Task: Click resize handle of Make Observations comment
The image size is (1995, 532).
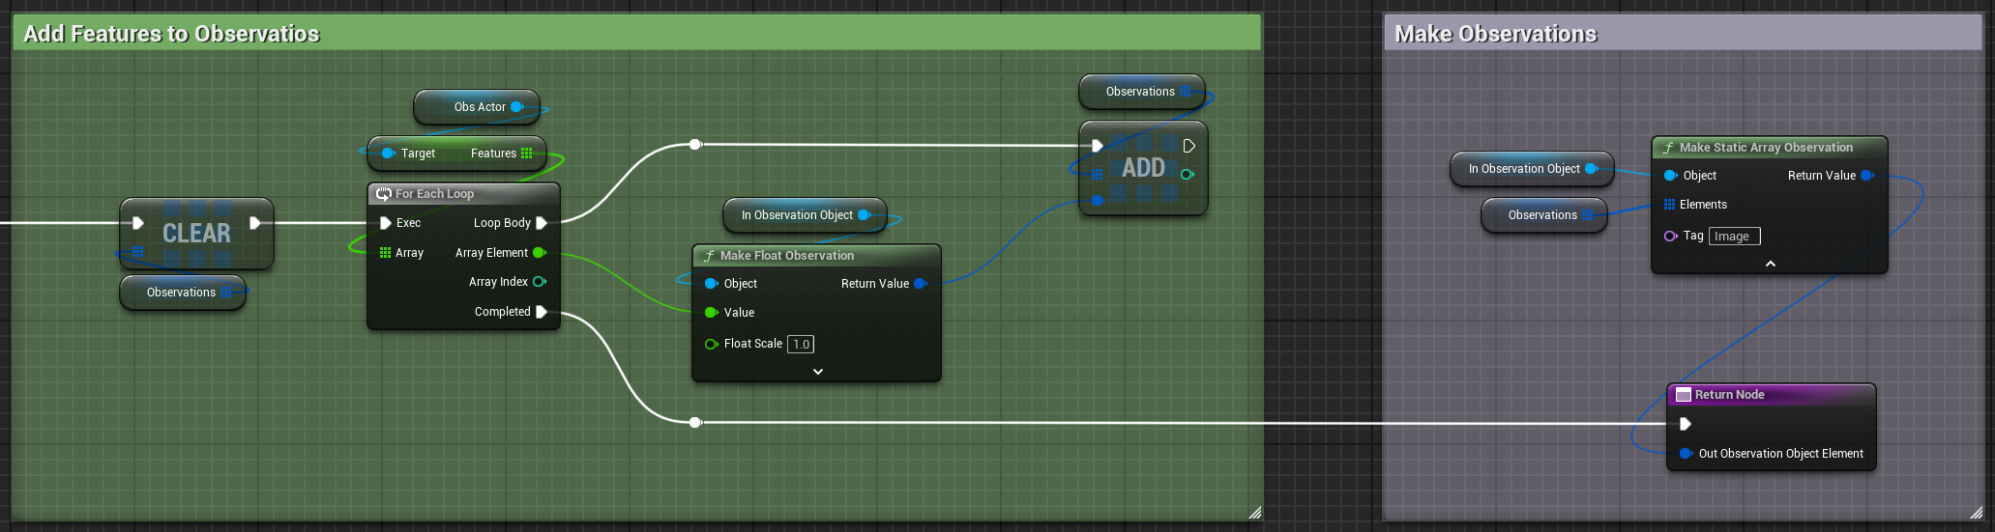Action: tap(1977, 513)
